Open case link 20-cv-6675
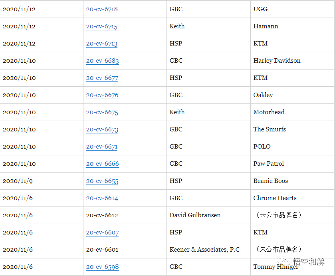 [102, 112]
